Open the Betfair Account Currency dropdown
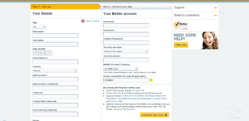The width and height of the screenshot is (249, 121). click(121, 69)
